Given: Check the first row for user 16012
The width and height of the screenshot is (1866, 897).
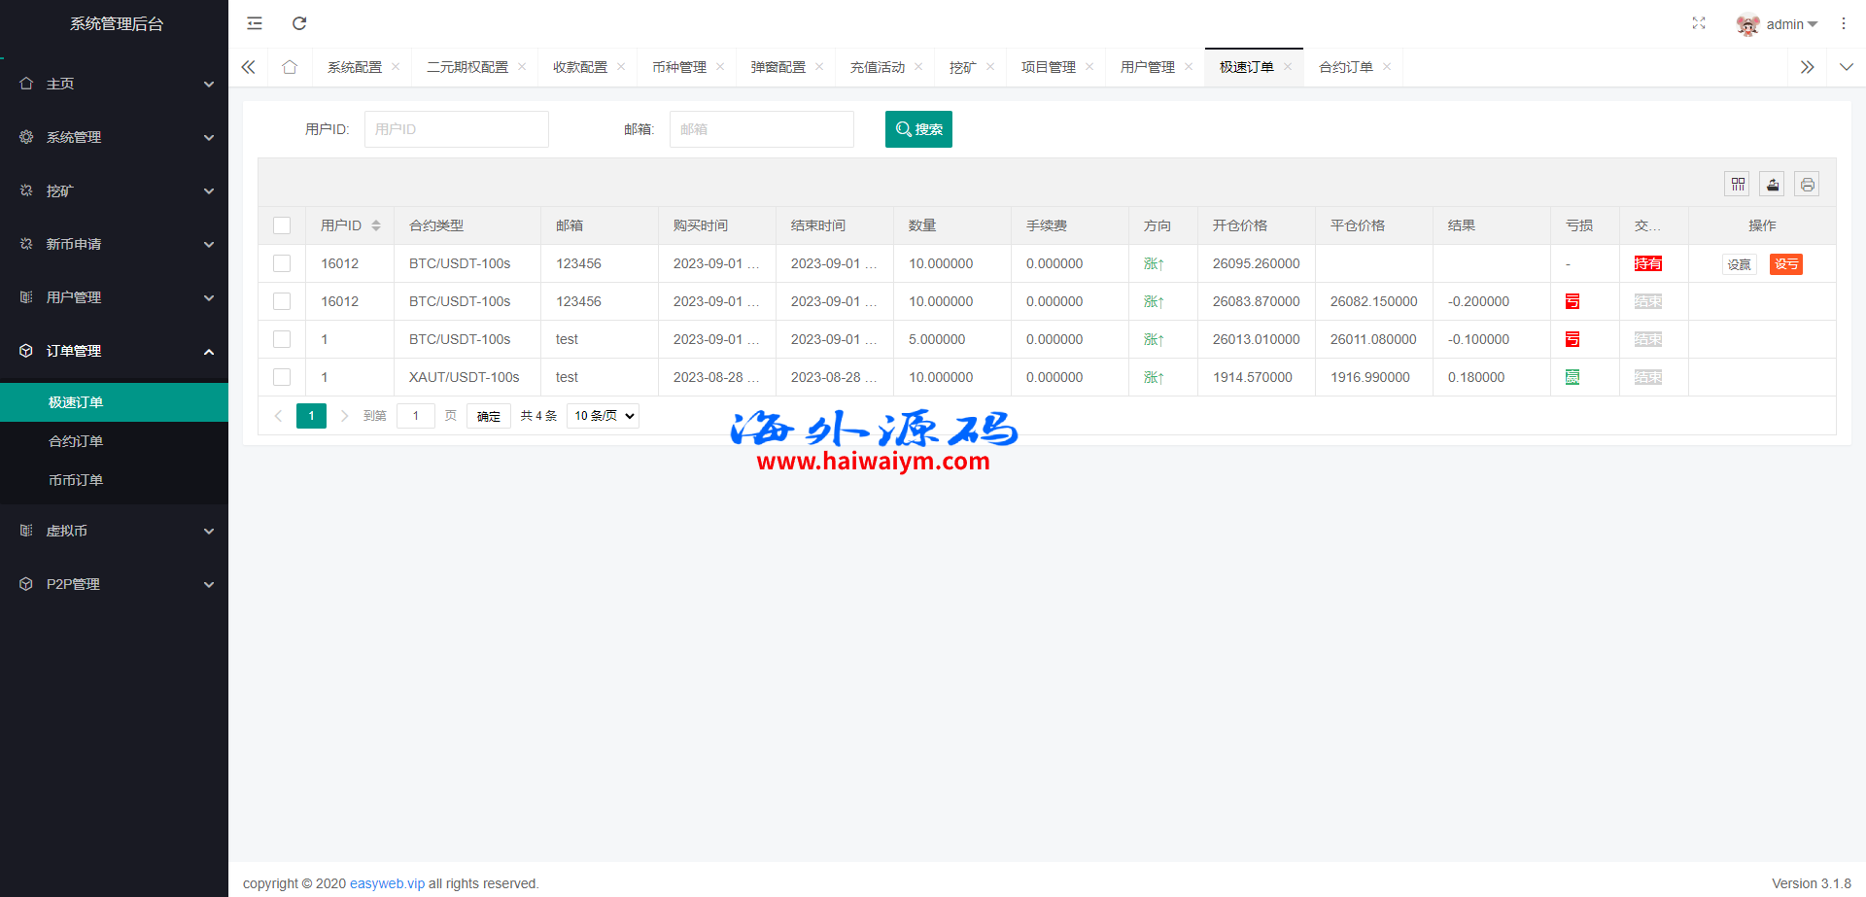Looking at the screenshot, I should coord(282,263).
